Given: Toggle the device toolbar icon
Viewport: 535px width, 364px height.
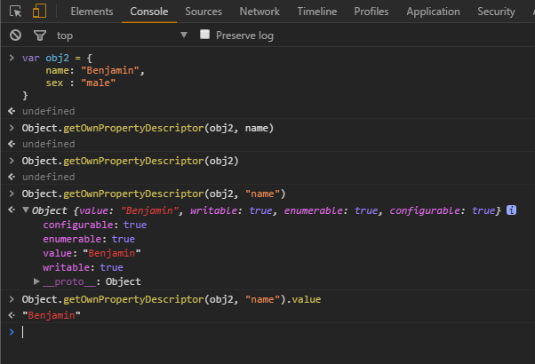Looking at the screenshot, I should (39, 12).
